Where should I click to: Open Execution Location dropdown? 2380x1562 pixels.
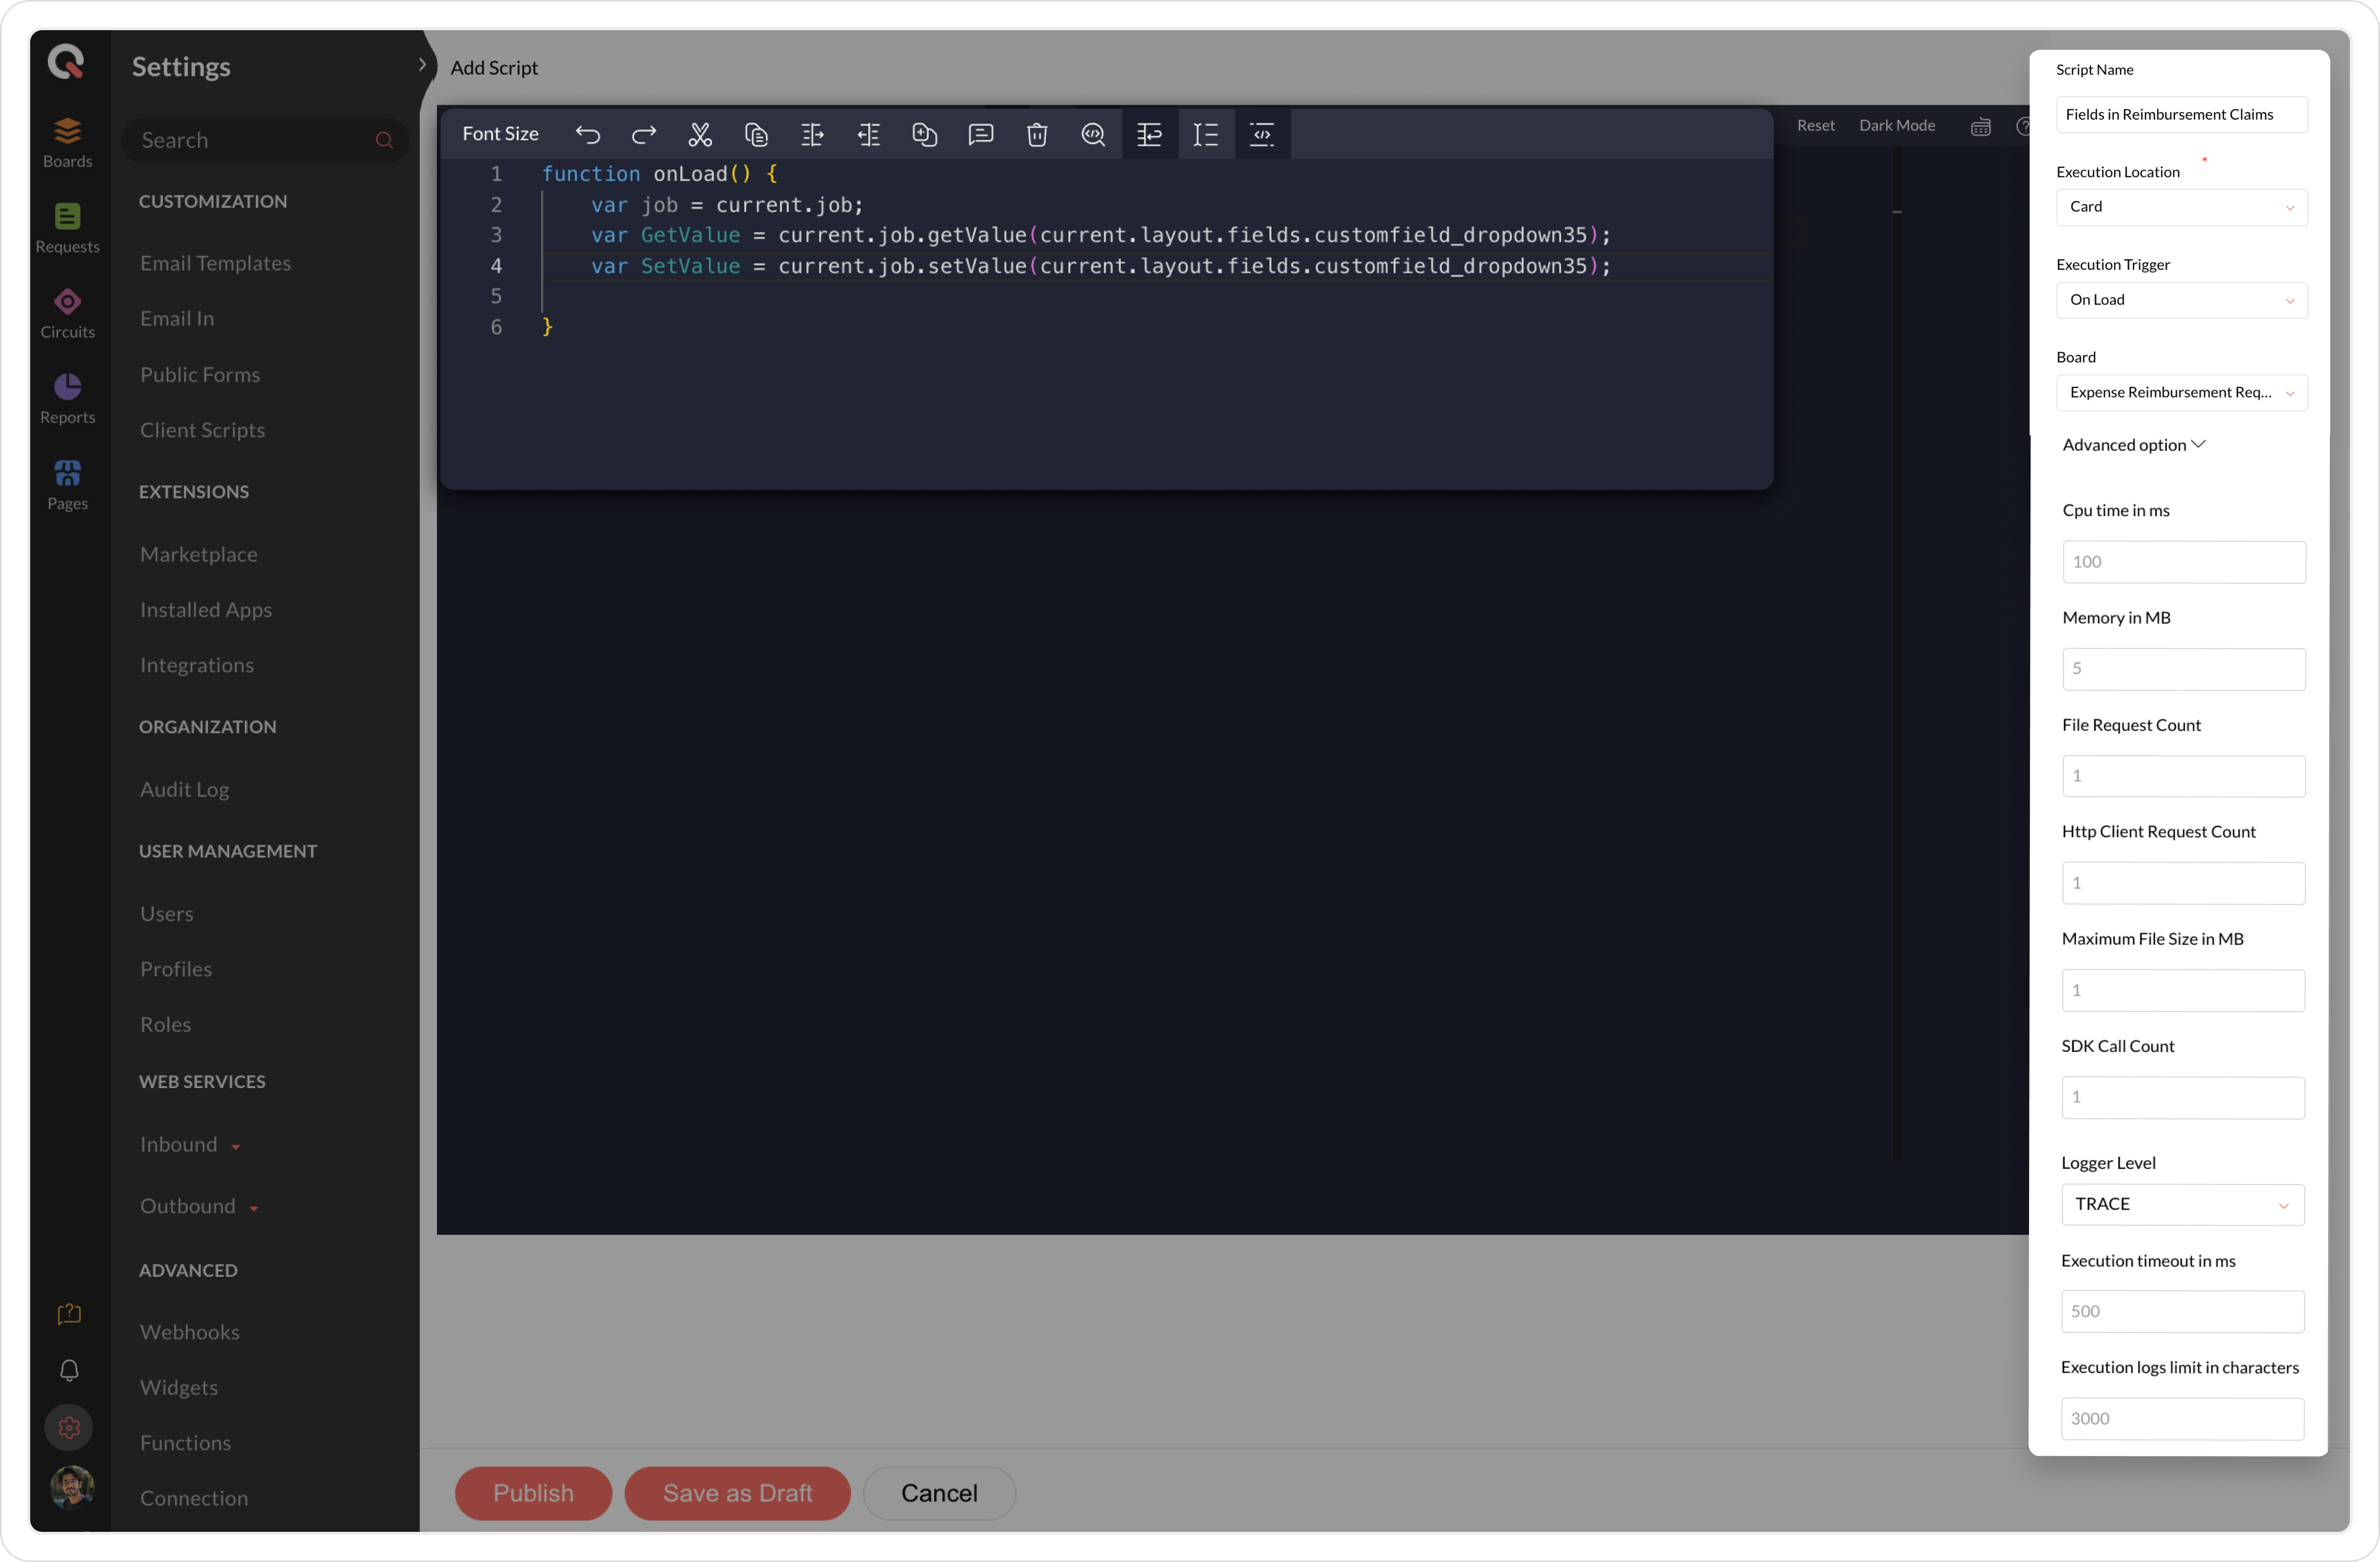tap(2182, 207)
